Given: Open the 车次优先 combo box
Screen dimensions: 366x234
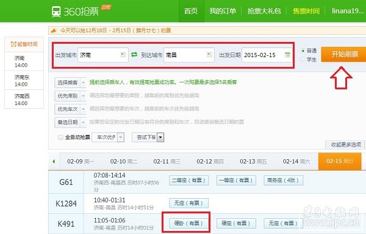Looking at the screenshot, I should point(108,137).
